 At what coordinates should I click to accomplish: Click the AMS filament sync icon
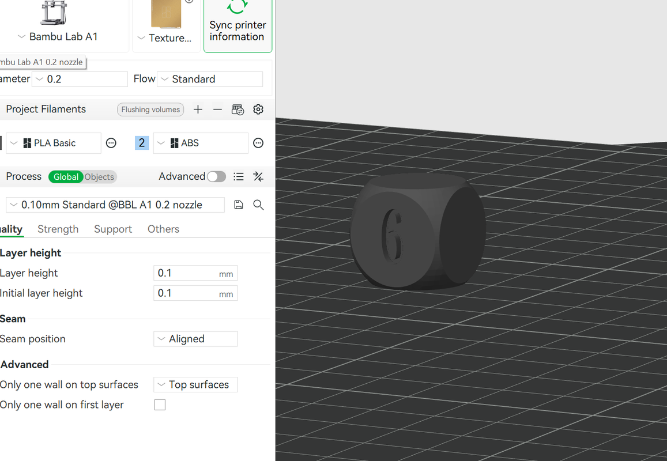(x=238, y=109)
